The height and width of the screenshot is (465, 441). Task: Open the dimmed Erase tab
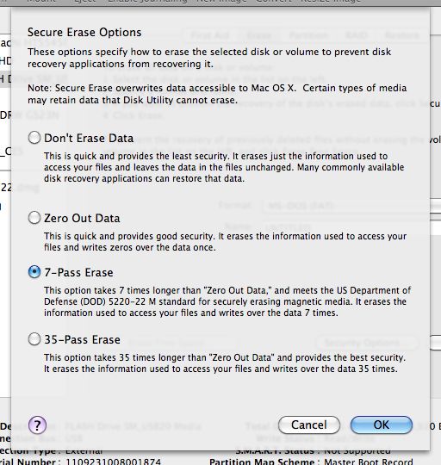[259, 35]
